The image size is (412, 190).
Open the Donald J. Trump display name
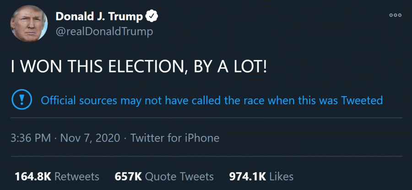(99, 16)
